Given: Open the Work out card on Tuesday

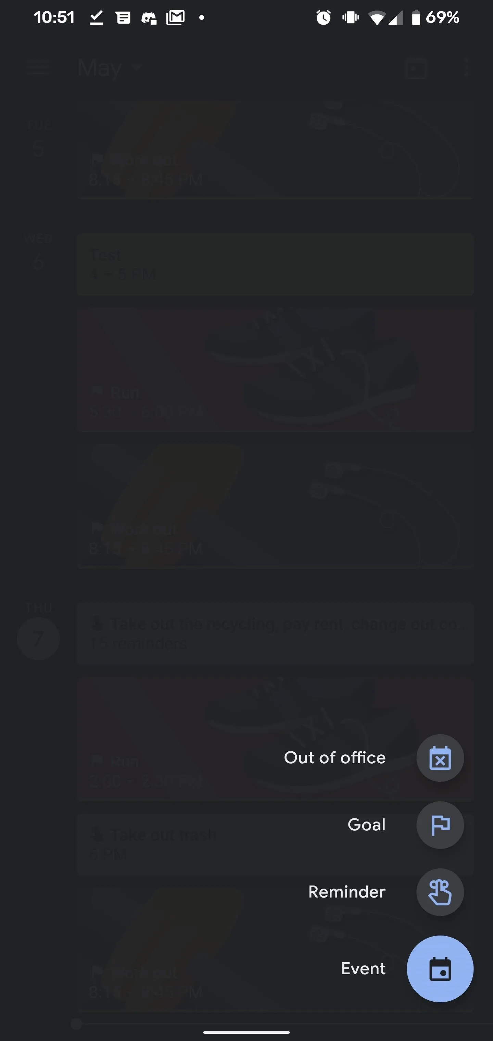Looking at the screenshot, I should [275, 150].
